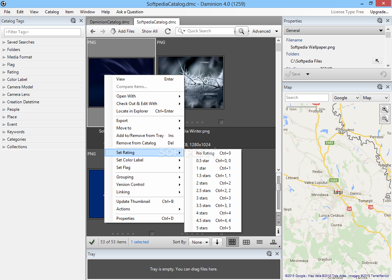
Task: Run search with magnifier button
Action: coord(242,31)
